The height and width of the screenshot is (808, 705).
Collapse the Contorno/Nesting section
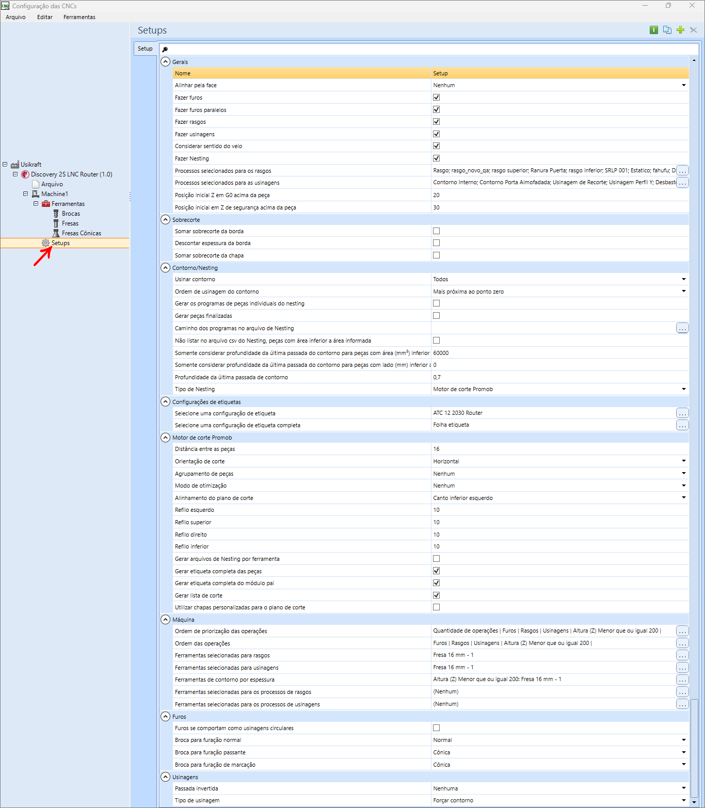pyautogui.click(x=166, y=268)
